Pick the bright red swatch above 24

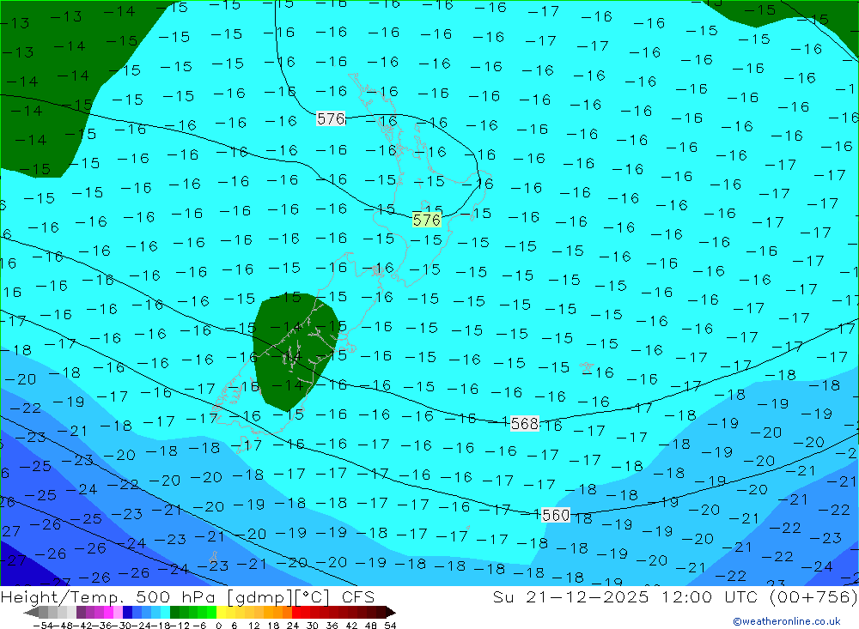(296, 613)
